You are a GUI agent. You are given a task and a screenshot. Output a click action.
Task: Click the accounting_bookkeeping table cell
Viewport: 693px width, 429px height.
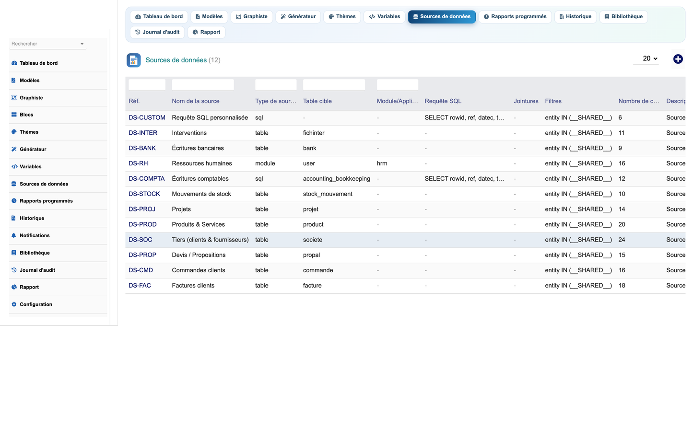pos(337,179)
